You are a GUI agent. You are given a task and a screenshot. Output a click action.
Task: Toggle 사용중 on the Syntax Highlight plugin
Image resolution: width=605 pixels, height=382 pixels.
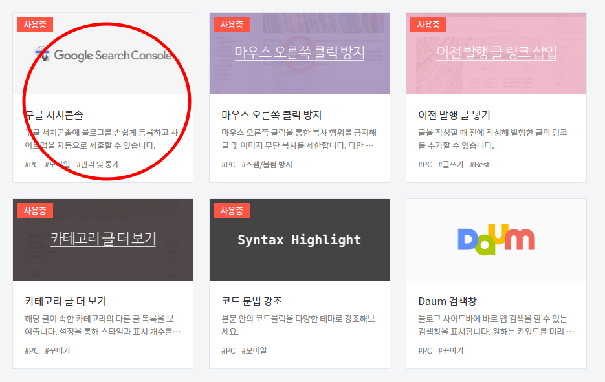[232, 210]
